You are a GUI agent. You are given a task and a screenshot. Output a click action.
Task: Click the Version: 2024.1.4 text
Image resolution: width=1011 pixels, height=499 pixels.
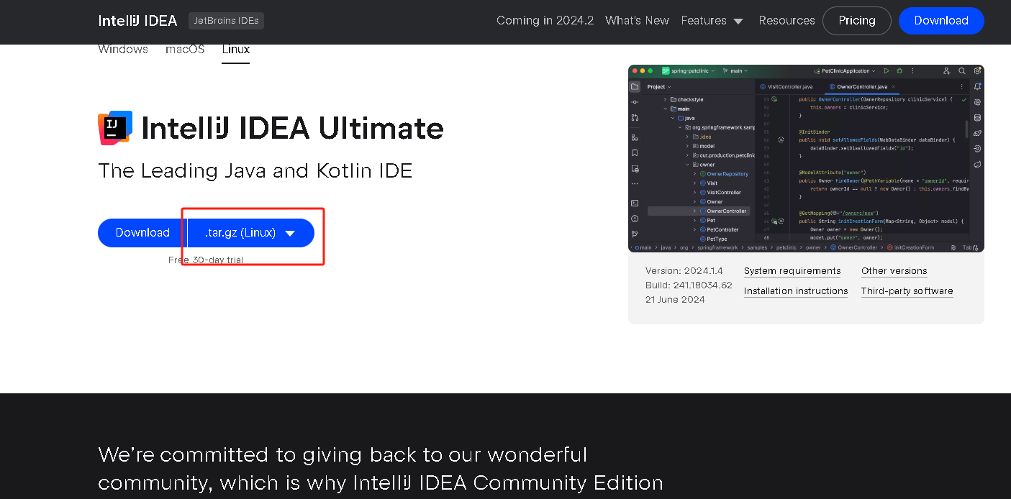click(684, 271)
